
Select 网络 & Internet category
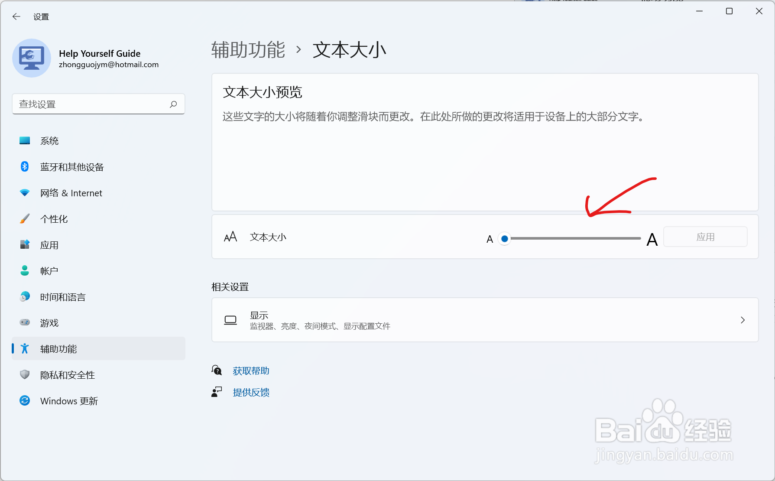pos(98,192)
